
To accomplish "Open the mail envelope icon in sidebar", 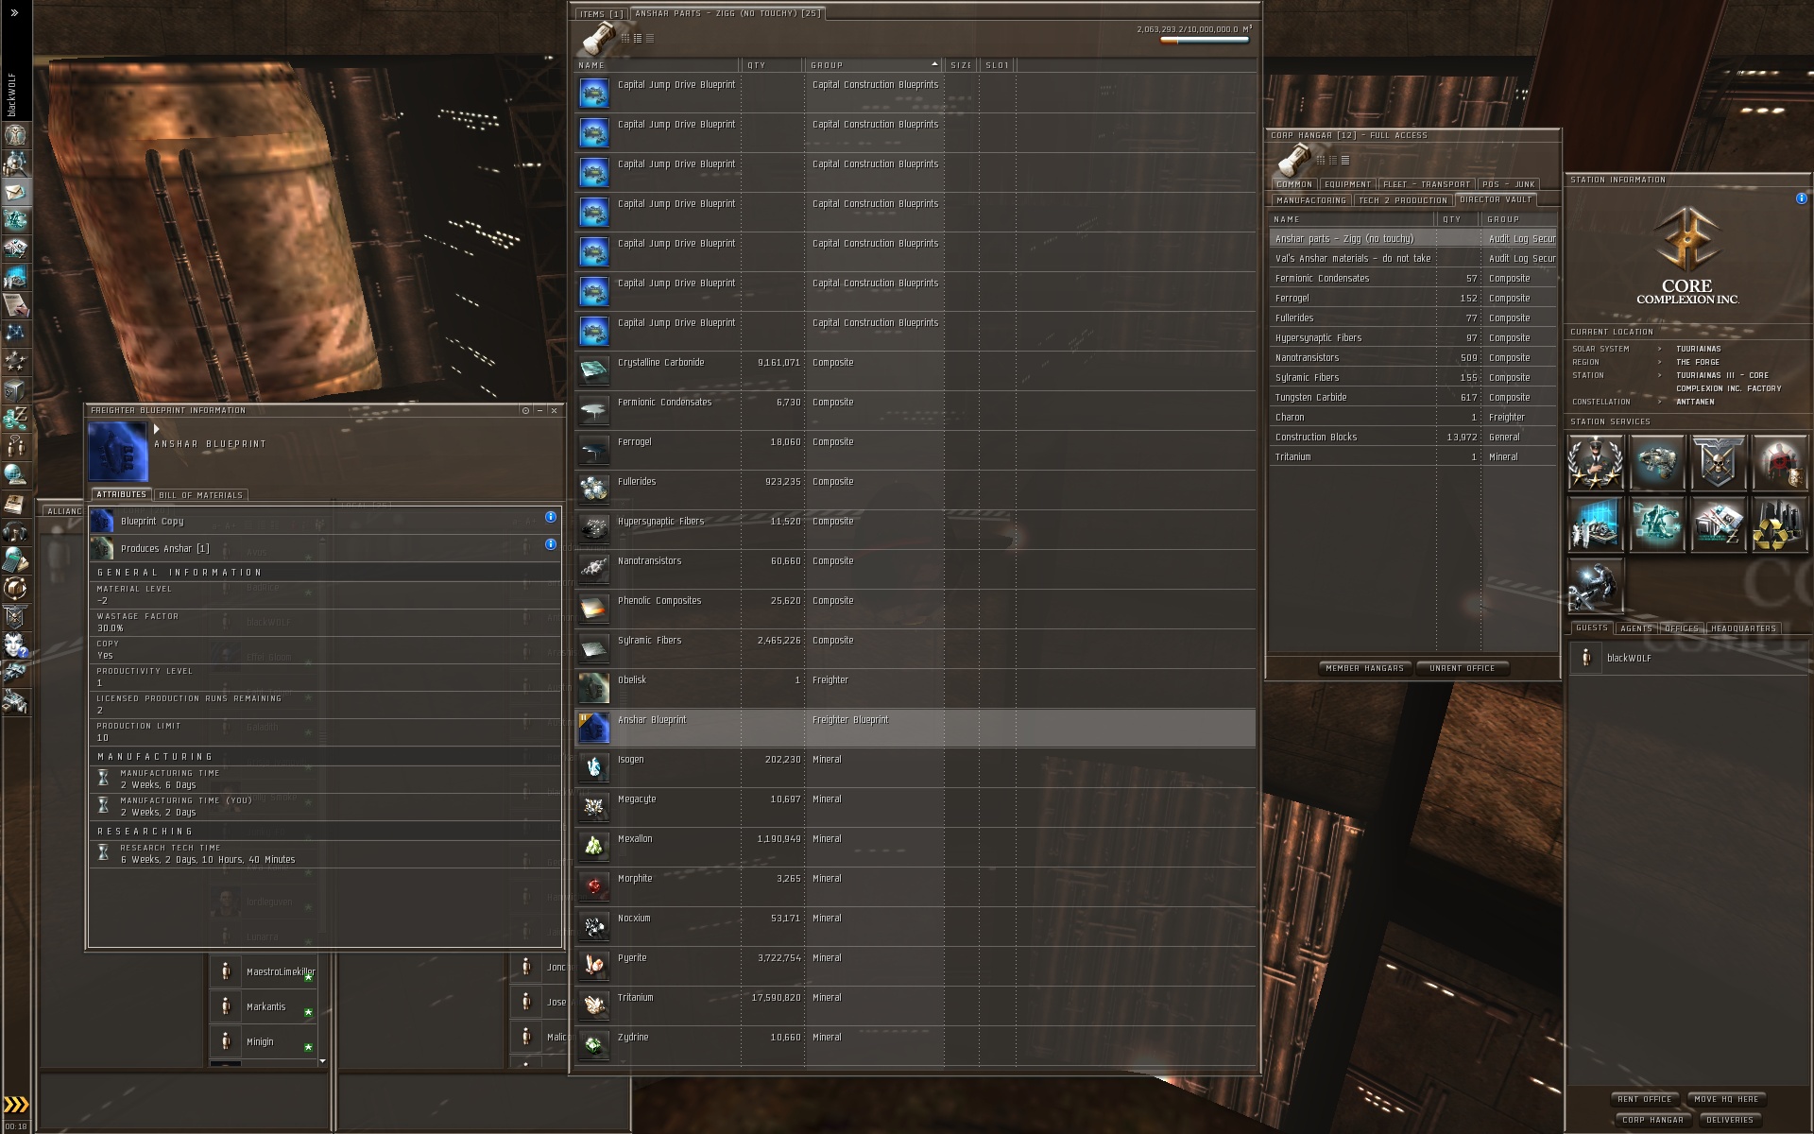I will (16, 192).
